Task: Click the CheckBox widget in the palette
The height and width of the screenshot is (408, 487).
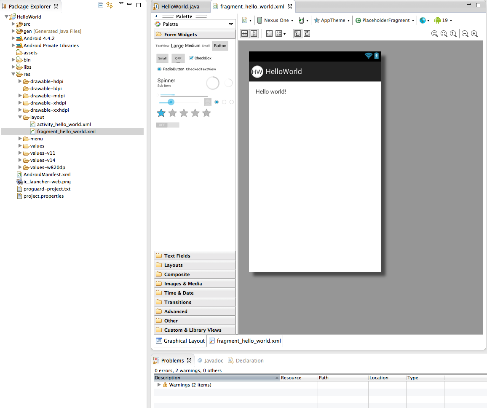Action: (x=200, y=58)
